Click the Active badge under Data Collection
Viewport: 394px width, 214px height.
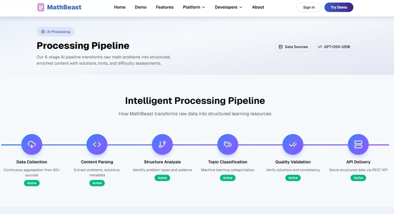tap(32, 183)
